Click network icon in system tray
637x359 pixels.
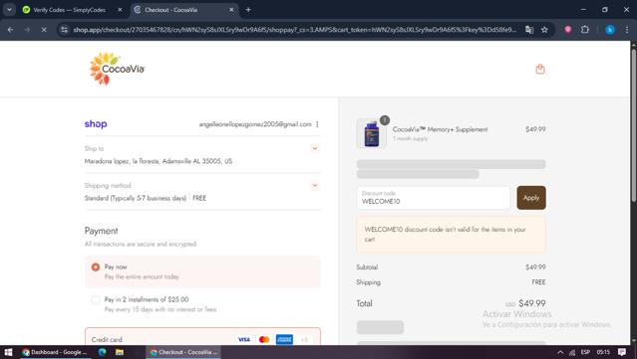point(572,352)
